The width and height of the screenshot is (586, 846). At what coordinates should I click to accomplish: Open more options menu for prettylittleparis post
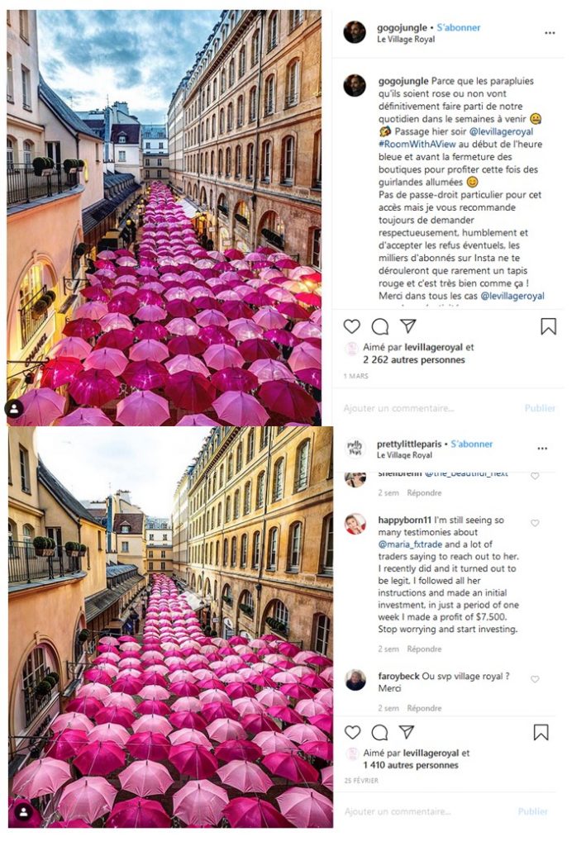tap(542, 449)
